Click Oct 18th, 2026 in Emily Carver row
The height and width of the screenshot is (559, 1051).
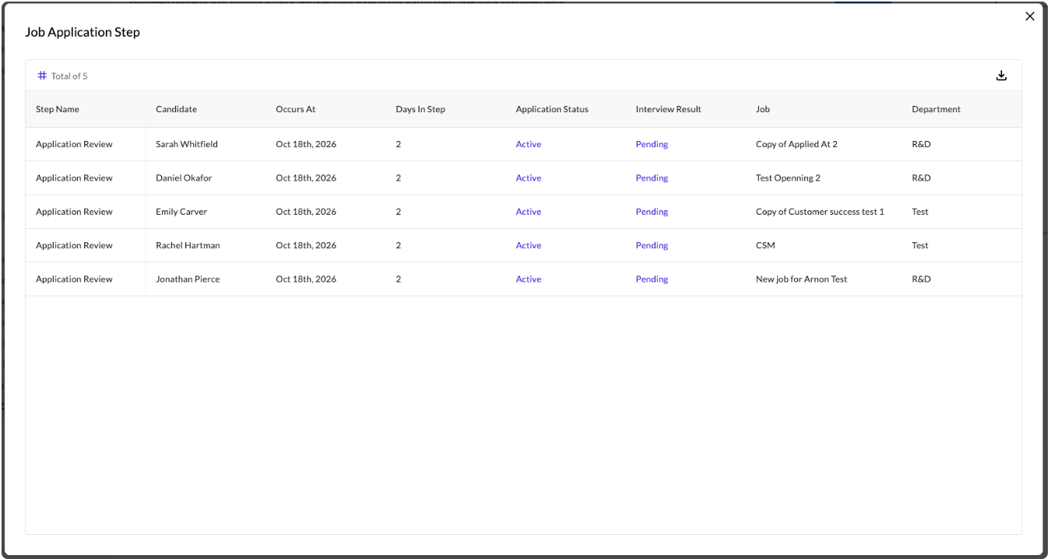(x=306, y=212)
